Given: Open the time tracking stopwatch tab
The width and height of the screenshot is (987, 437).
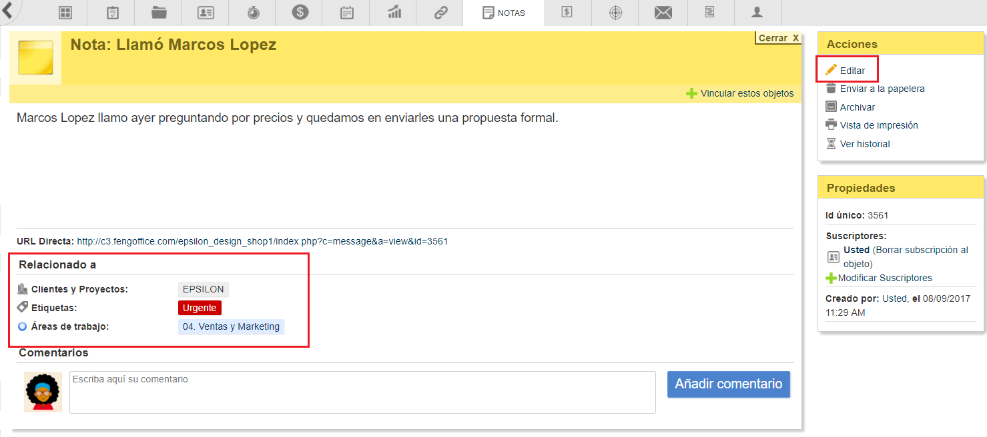Looking at the screenshot, I should [253, 13].
